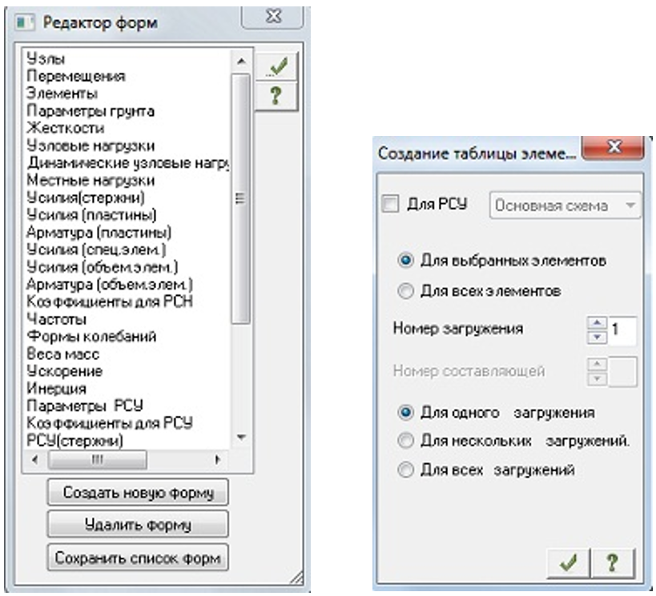Click the Редактор форм title bar icon
This screenshot has width=656, height=596.
(x=24, y=22)
